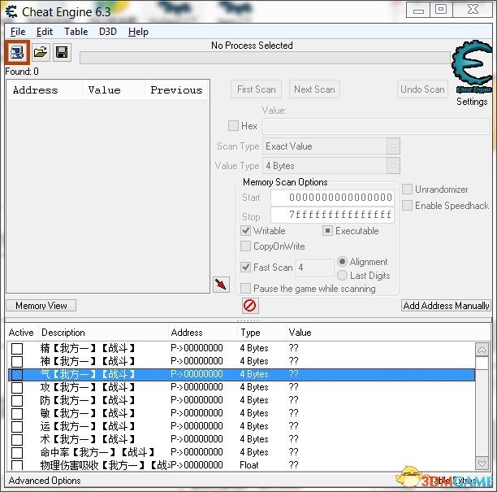Select the Last Digits radio button
The width and height of the screenshot is (497, 492).
342,275
